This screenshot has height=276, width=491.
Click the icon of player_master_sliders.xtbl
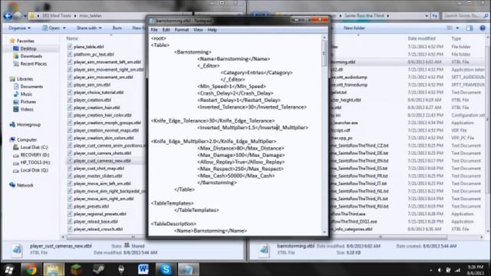tap(70, 176)
